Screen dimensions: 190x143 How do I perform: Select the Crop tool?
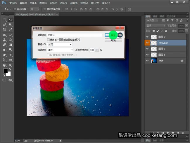tap(4, 30)
